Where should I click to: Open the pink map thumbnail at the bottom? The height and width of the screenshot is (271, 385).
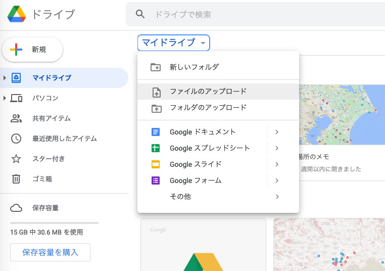tap(329, 245)
